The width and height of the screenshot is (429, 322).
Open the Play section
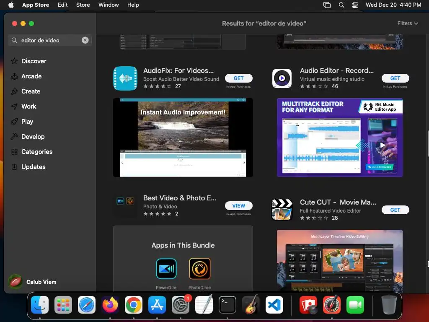(22, 121)
